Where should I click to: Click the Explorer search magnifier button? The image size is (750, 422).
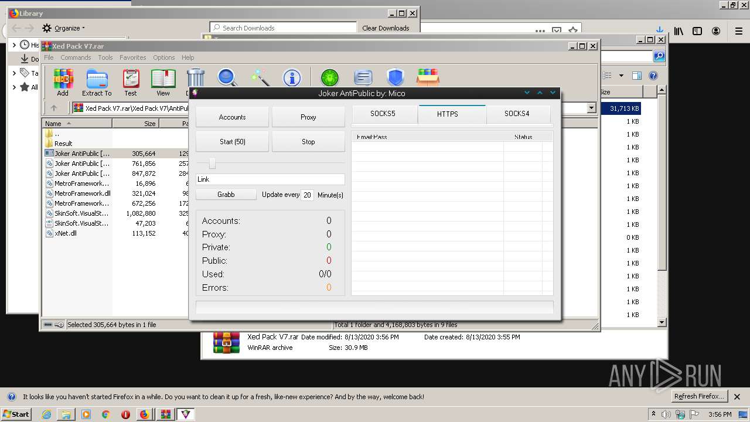pyautogui.click(x=659, y=56)
